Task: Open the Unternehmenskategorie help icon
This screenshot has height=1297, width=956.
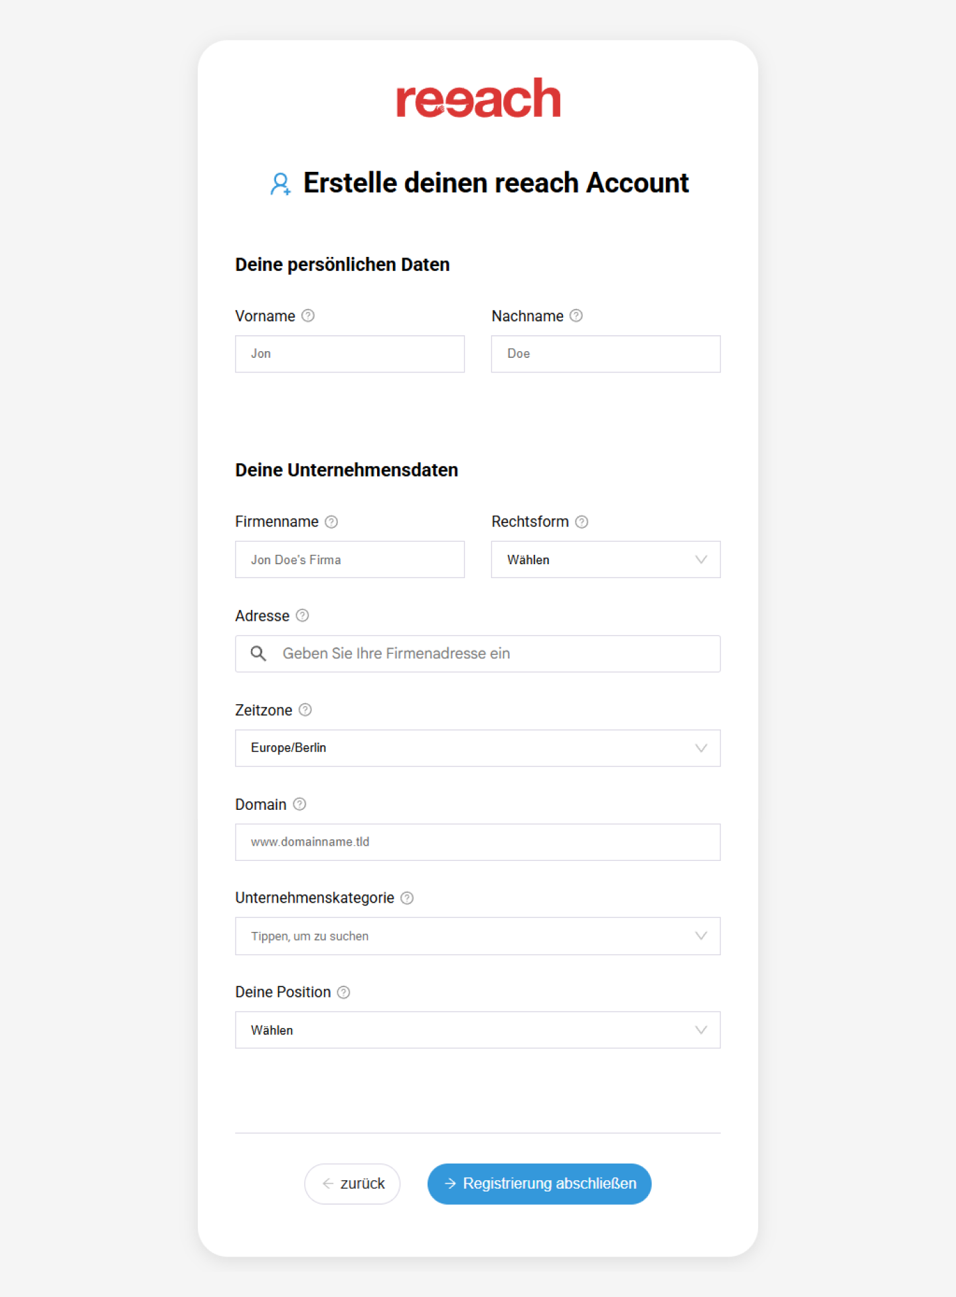Action: [x=407, y=898]
